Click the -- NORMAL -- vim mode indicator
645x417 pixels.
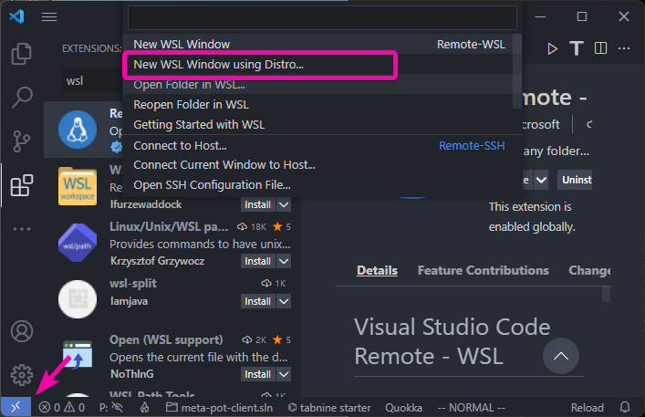coord(472,407)
